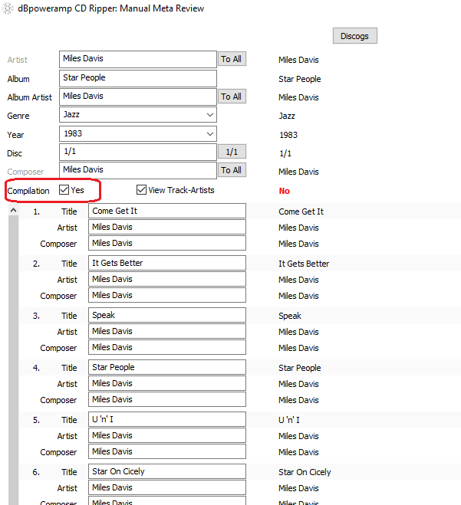
Task: Click the dBpoweramp app icon in title bar
Action: click(x=8, y=8)
